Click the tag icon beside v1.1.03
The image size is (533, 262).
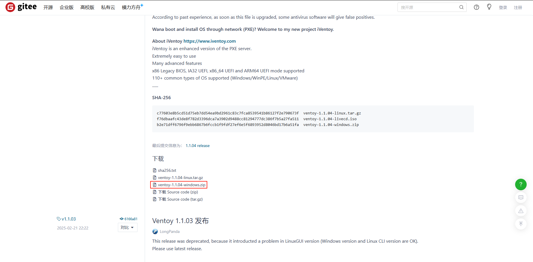coord(59,219)
